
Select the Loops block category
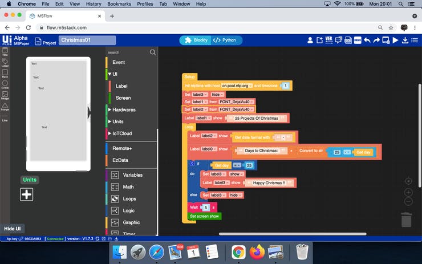pos(129,199)
